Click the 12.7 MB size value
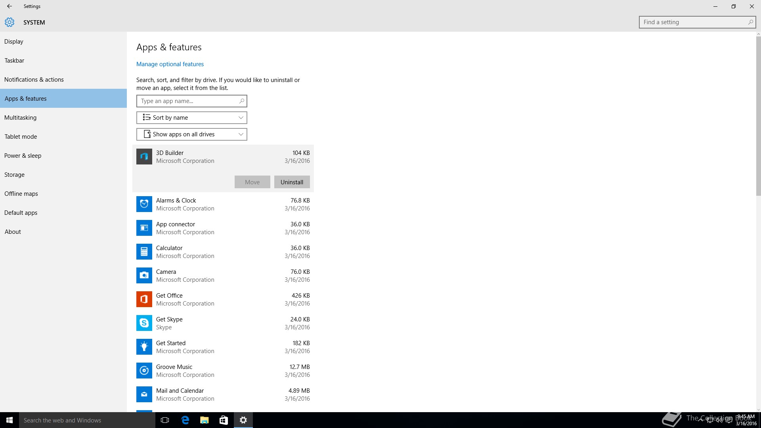The height and width of the screenshot is (428, 761). [x=300, y=367]
